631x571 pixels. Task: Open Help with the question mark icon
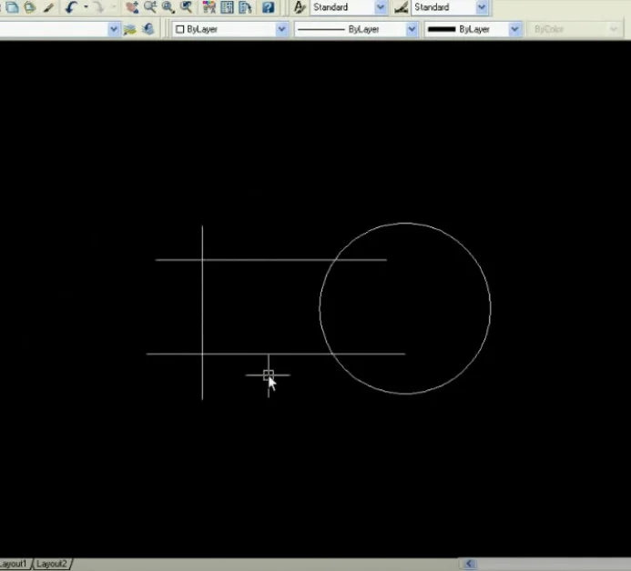click(x=268, y=7)
